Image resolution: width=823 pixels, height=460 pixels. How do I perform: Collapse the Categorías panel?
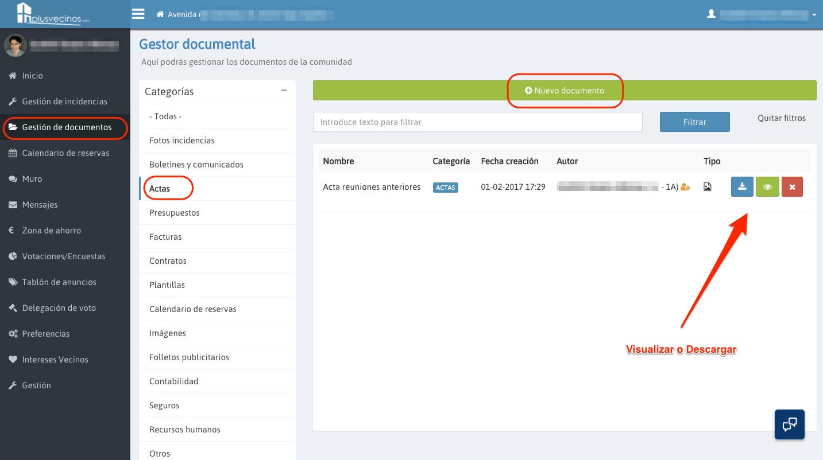pos(284,91)
